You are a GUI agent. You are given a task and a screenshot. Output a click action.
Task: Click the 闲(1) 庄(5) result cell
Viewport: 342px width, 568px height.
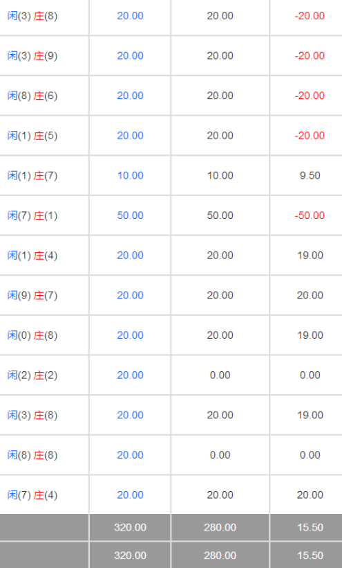[x=32, y=136]
